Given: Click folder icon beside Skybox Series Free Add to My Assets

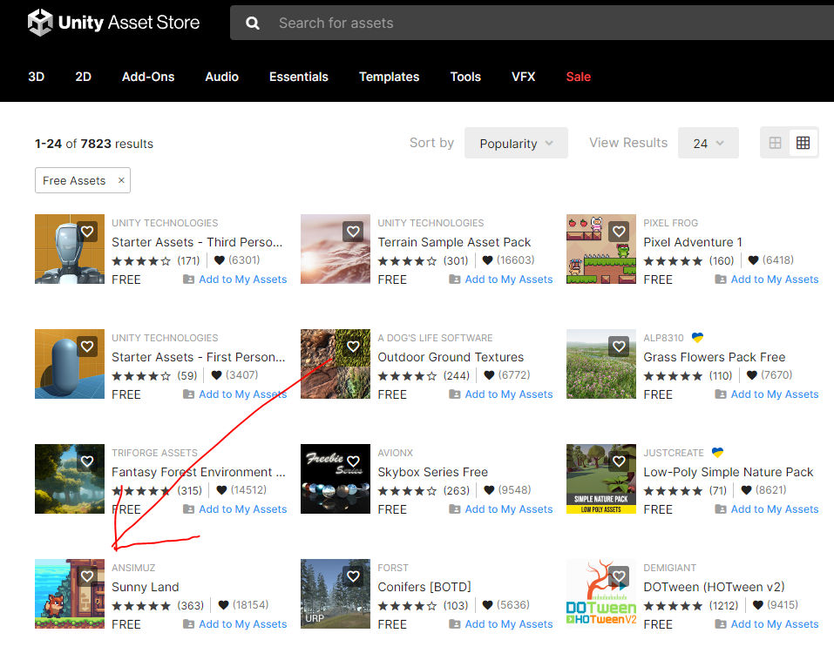Looking at the screenshot, I should [x=455, y=509].
